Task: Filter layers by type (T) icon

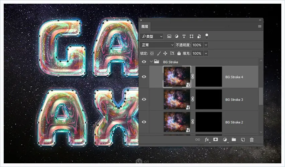Action: click(184, 37)
